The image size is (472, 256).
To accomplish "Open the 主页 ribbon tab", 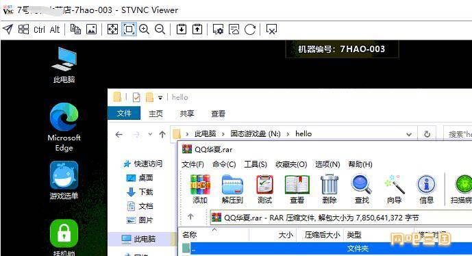I will (x=156, y=114).
